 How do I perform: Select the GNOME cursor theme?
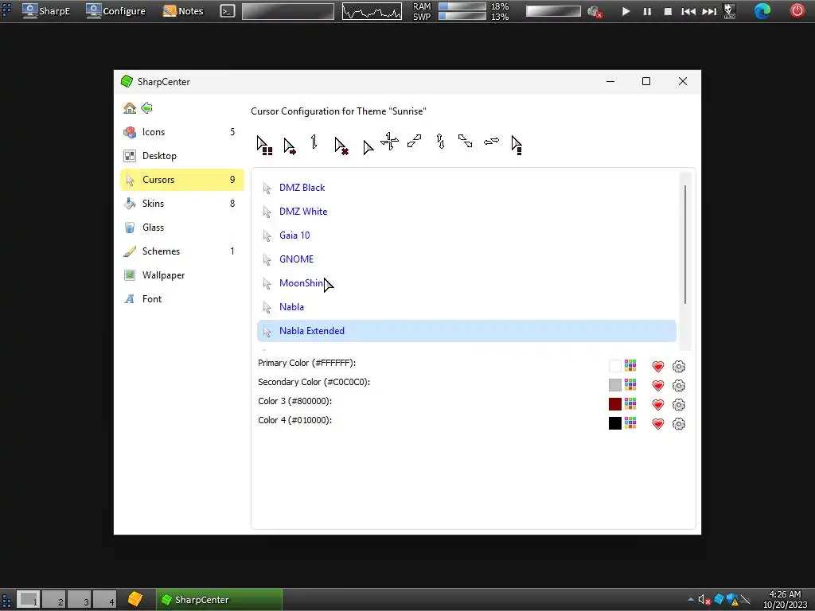point(466,259)
